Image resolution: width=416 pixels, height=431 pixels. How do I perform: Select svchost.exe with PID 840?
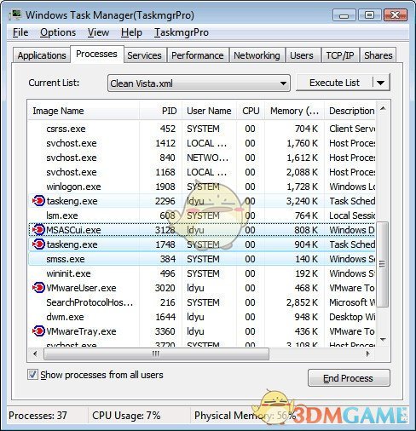click(x=202, y=158)
